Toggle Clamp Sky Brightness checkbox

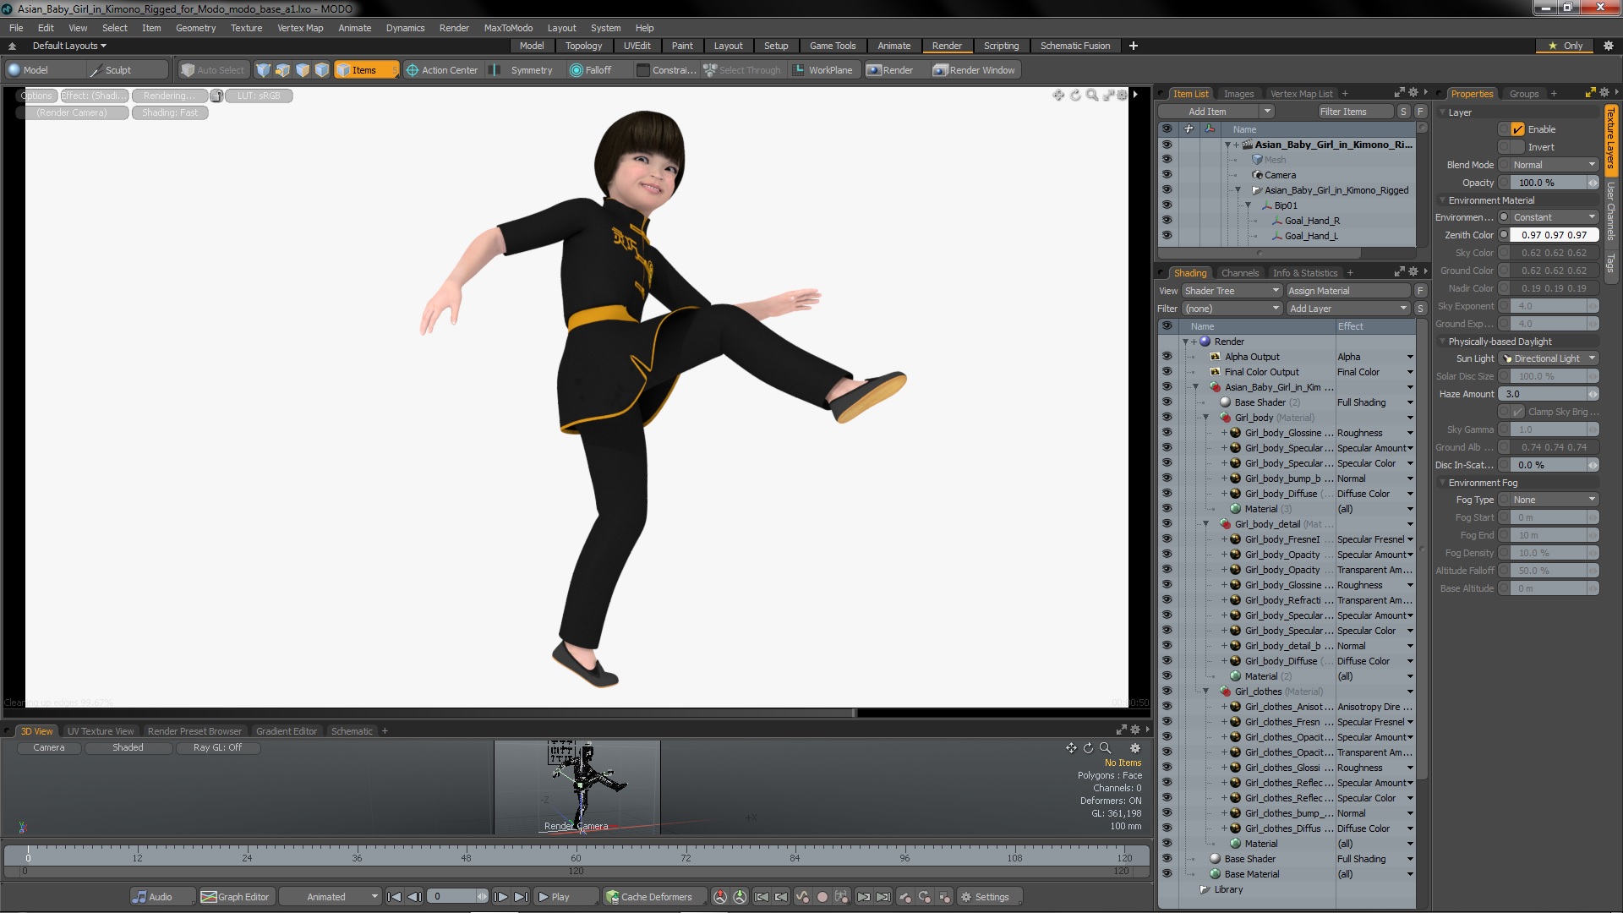point(1518,412)
